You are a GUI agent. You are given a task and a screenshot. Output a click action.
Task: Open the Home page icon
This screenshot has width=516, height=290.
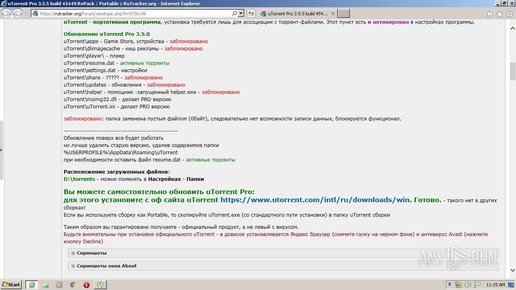489,14
